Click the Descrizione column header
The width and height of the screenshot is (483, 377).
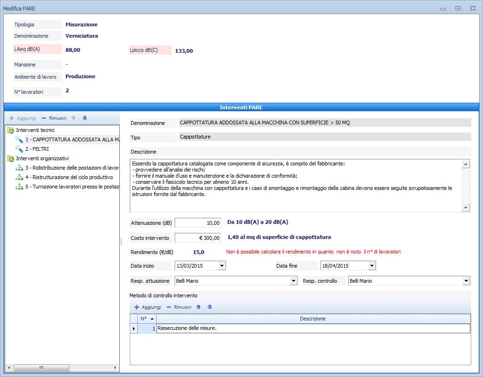click(313, 319)
